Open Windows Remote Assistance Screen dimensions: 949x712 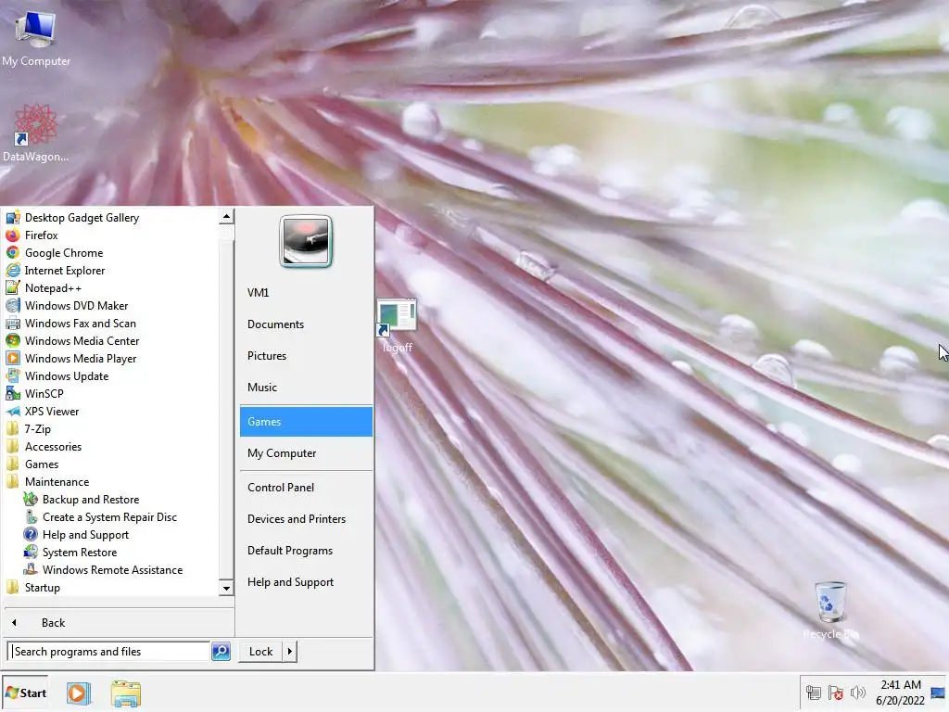[112, 570]
